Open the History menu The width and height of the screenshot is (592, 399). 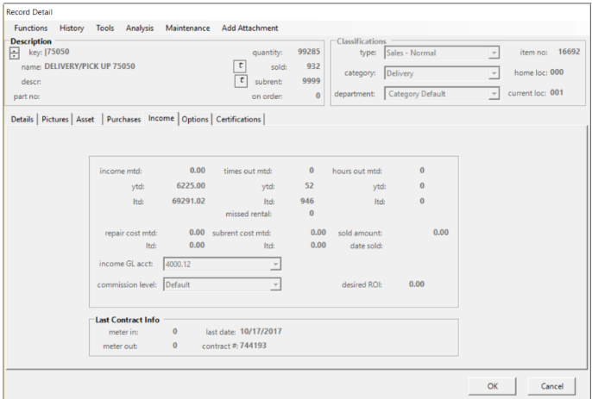click(x=72, y=28)
